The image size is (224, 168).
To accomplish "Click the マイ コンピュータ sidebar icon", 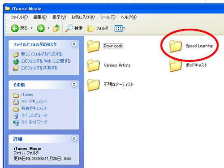I will coord(16,116).
